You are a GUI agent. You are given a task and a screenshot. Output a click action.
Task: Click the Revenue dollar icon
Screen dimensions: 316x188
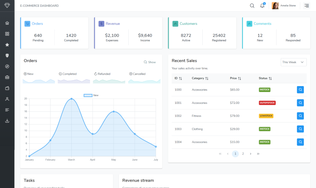pyautogui.click(x=102, y=24)
